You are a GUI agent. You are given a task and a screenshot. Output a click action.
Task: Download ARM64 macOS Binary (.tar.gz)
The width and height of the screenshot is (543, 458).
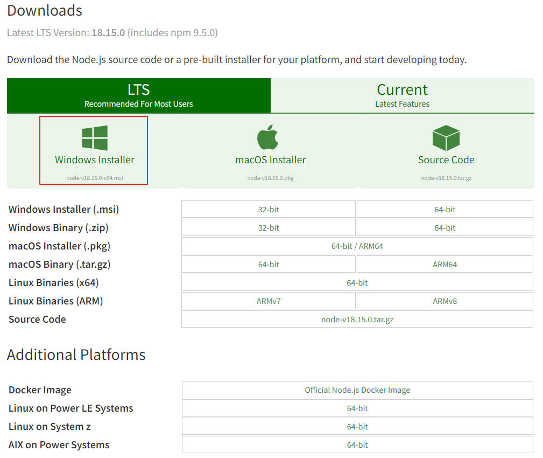(445, 265)
